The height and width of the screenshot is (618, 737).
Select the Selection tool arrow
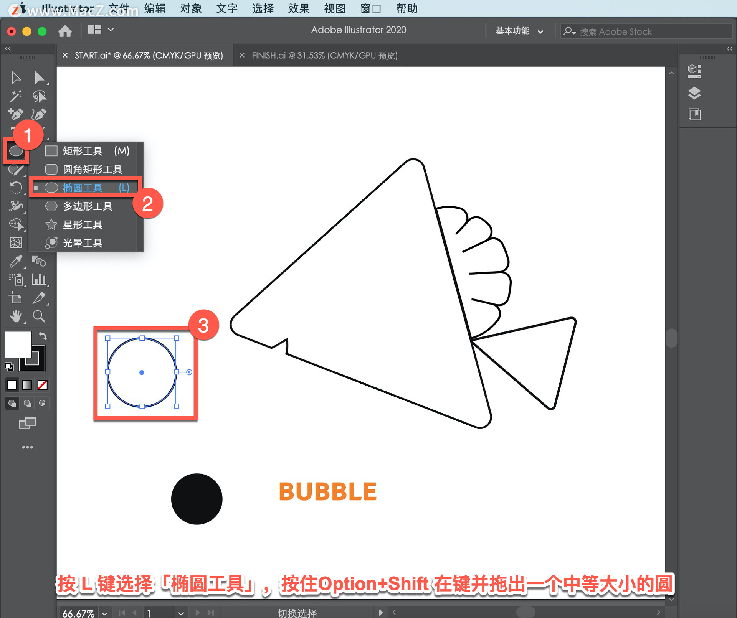coord(16,77)
